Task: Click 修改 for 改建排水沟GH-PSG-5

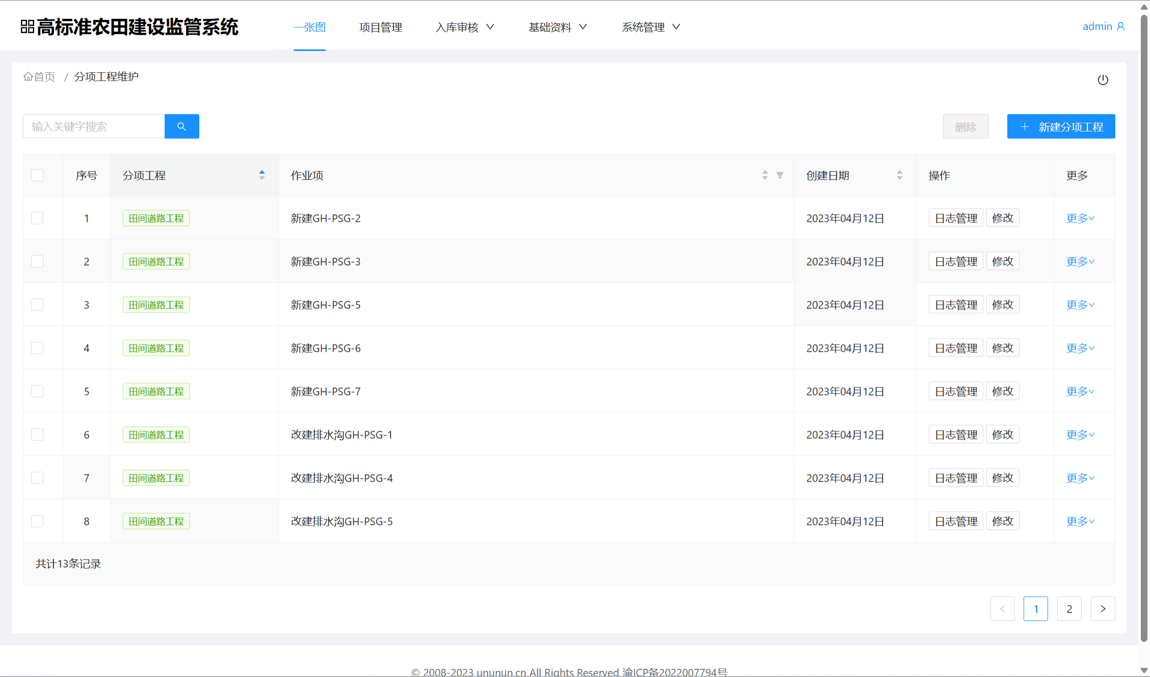Action: pos(1003,522)
